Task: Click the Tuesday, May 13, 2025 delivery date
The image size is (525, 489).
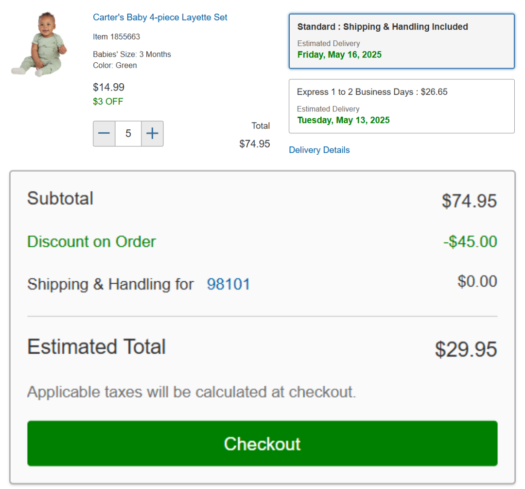Action: point(344,120)
